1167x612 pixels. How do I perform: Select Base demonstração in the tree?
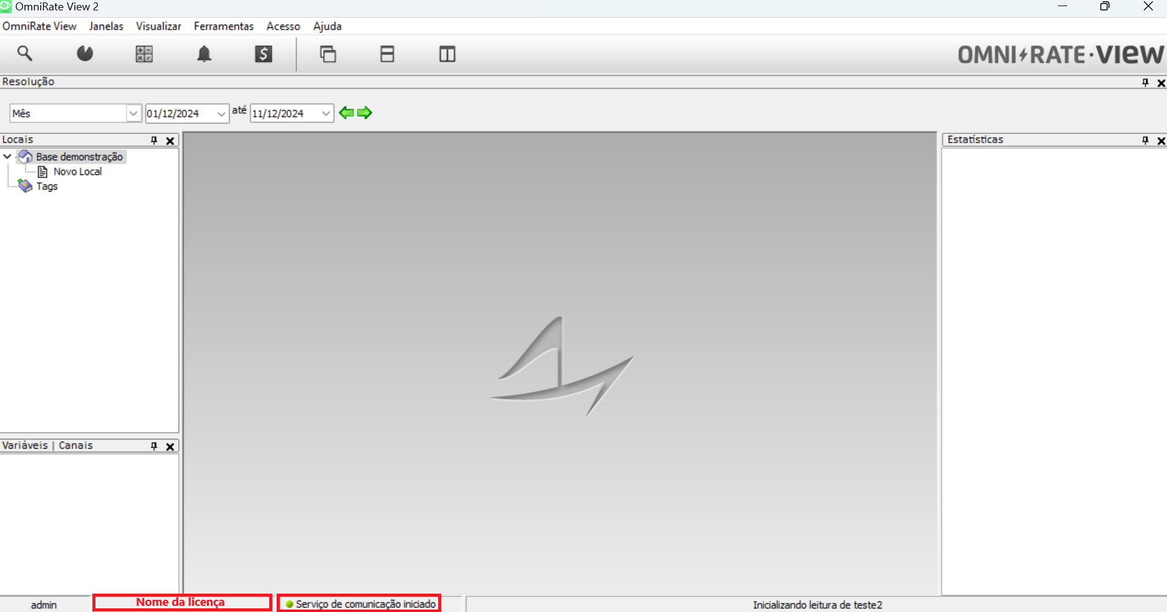[80, 157]
